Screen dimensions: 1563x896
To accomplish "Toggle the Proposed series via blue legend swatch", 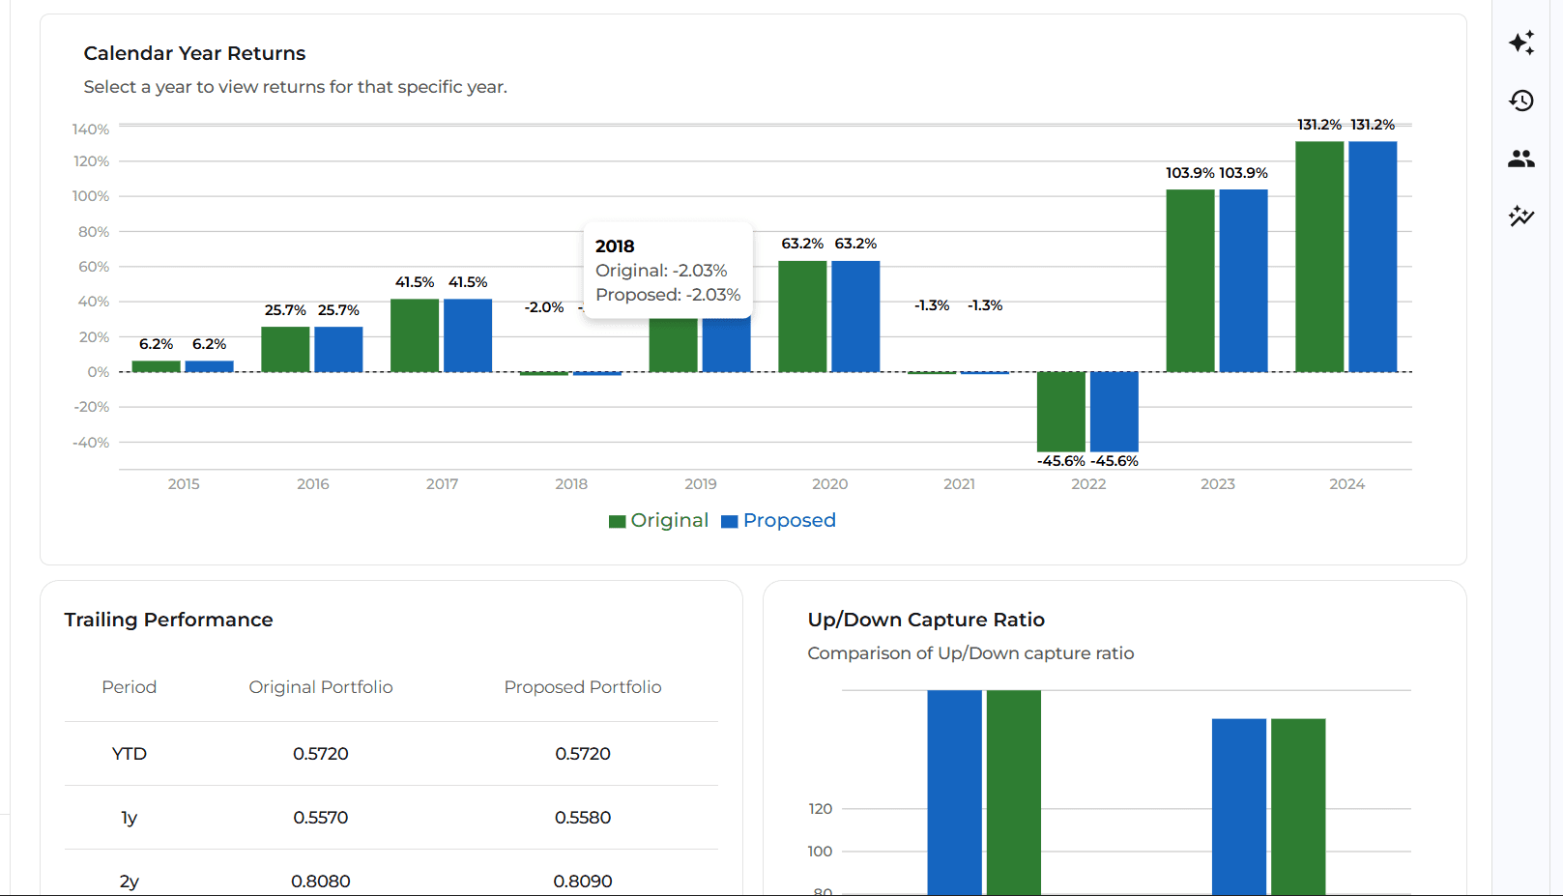I will click(728, 520).
